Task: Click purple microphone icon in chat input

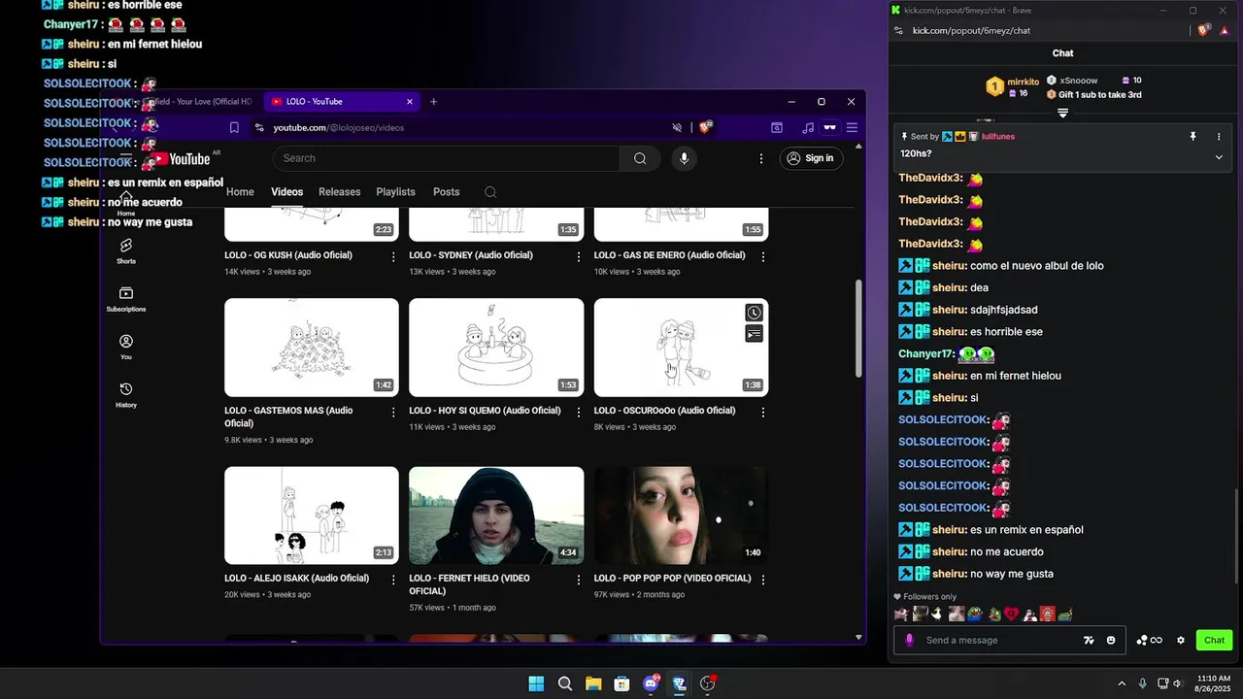Action: [910, 640]
